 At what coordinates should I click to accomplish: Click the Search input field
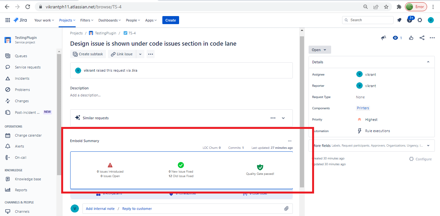(x=367, y=20)
